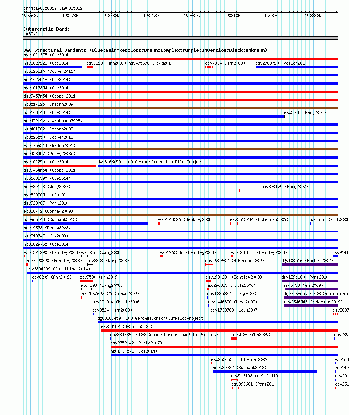The width and height of the screenshot is (349, 415).
Task: Click the esv2348226 (Bentley2008) label
Action: (x=185, y=219)
